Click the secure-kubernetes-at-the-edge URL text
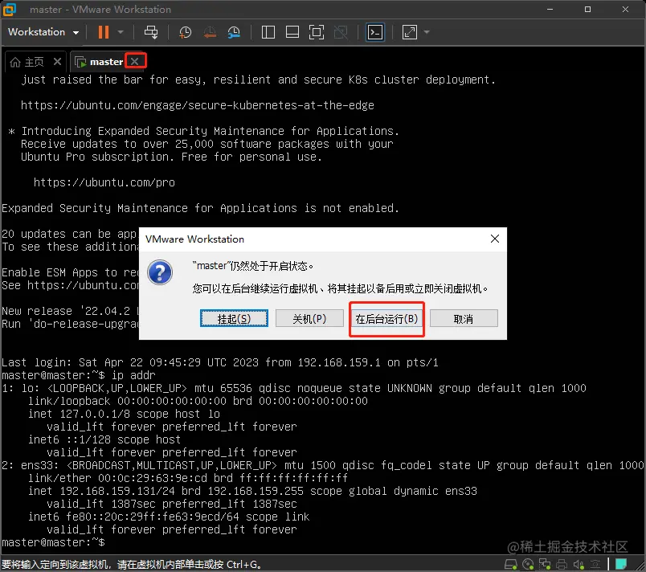 [198, 105]
